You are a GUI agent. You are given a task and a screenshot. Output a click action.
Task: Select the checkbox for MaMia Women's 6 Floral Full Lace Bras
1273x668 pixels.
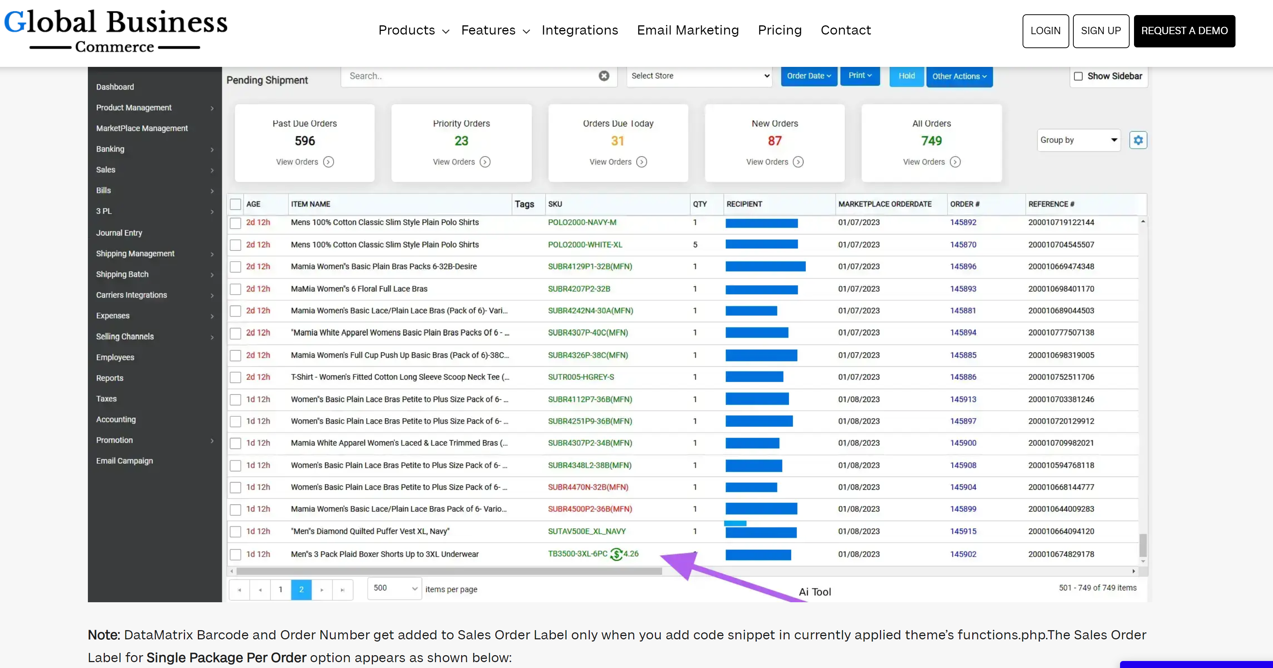coord(236,289)
